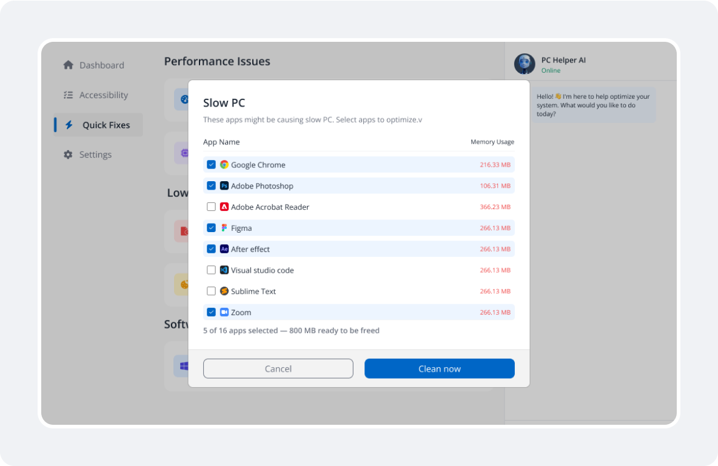Image resolution: width=718 pixels, height=466 pixels.
Task: Click the Adobe Photoshop app icon
Action: point(224,186)
